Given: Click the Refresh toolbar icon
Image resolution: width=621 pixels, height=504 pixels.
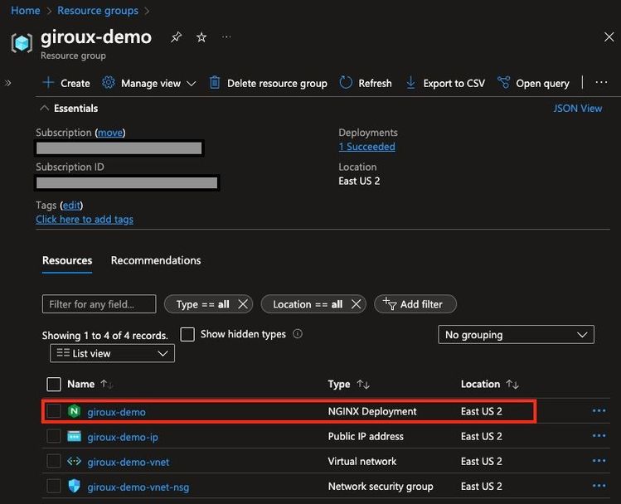Looking at the screenshot, I should 347,83.
